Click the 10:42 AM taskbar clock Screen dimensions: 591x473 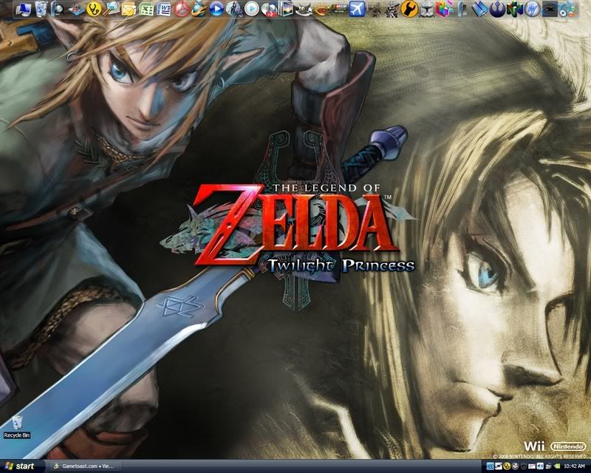point(575,466)
